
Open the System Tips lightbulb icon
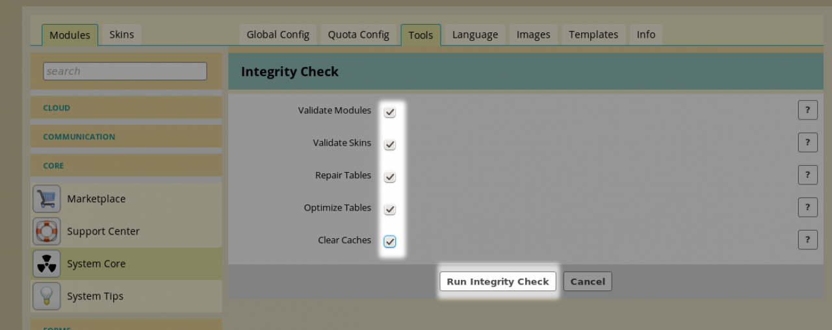coord(46,296)
